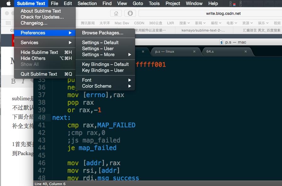Choose Quit Sublime Text
The image size is (282, 186).
tap(45, 74)
